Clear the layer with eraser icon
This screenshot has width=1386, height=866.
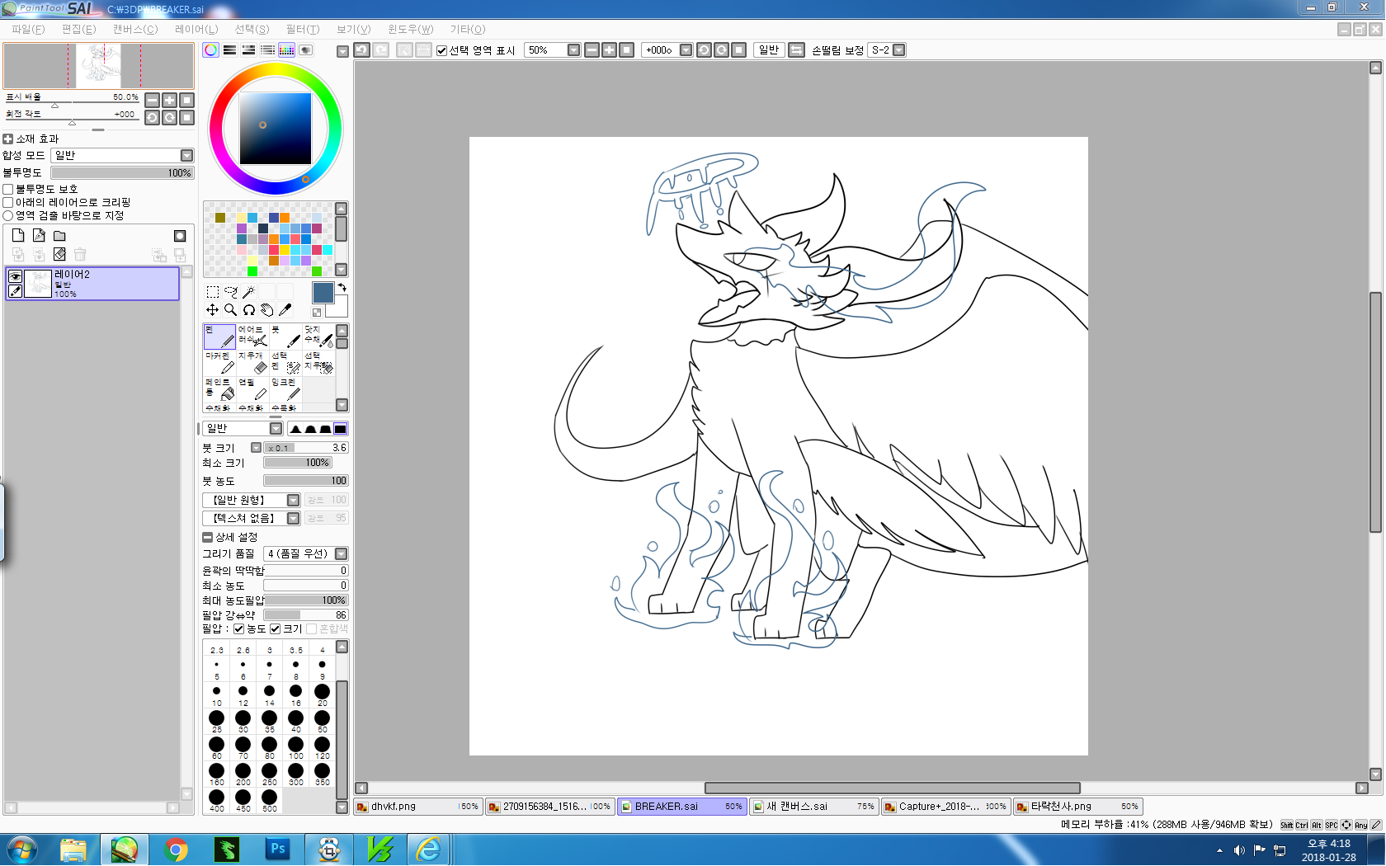[59, 254]
